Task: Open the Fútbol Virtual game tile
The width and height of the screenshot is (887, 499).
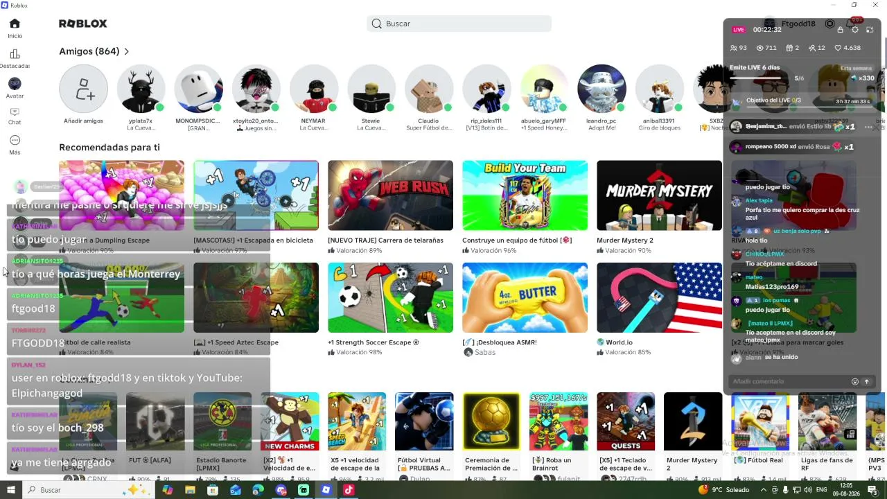Action: click(x=424, y=421)
